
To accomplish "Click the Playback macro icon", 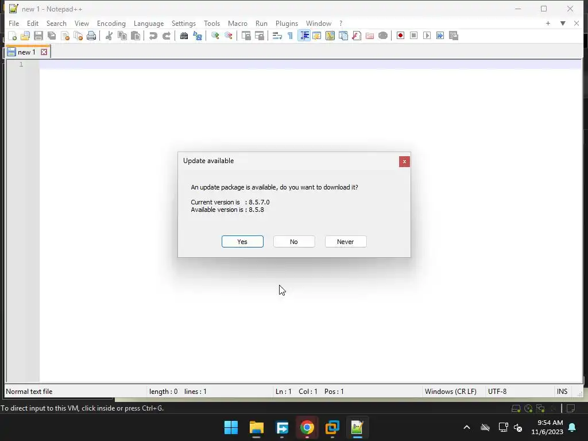I will click(427, 36).
